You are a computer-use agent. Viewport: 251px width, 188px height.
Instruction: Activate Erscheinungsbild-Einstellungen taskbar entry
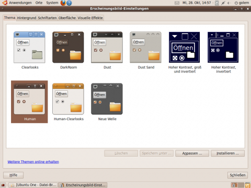click(x=83, y=185)
